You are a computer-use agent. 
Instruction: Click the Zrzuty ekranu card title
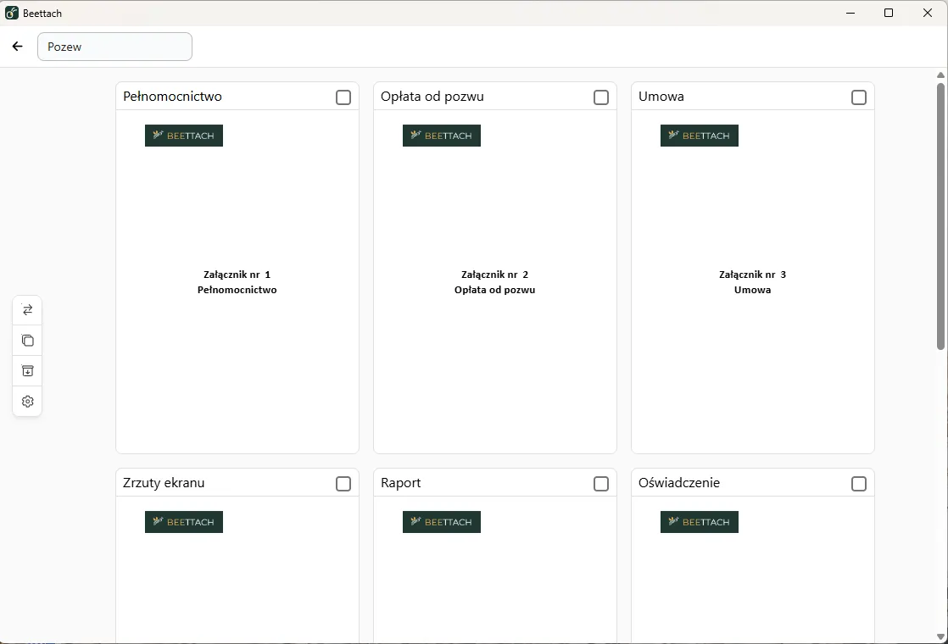pyautogui.click(x=164, y=483)
